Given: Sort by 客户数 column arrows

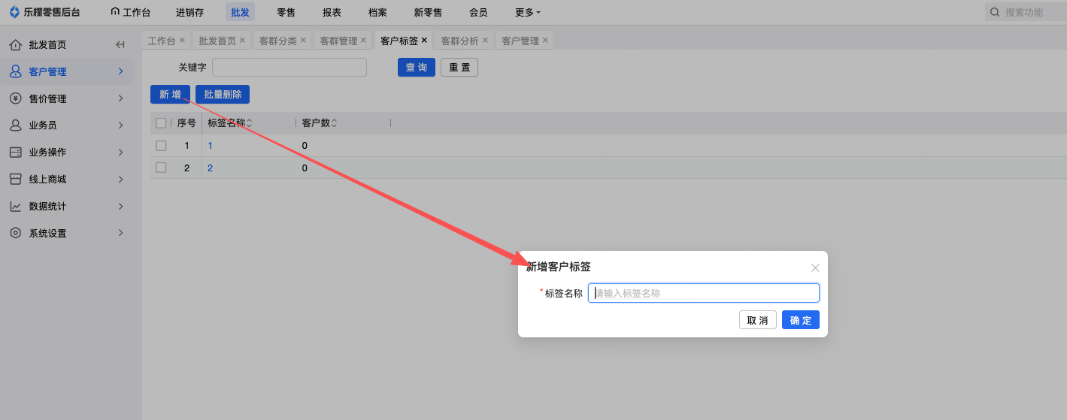Looking at the screenshot, I should [x=334, y=123].
